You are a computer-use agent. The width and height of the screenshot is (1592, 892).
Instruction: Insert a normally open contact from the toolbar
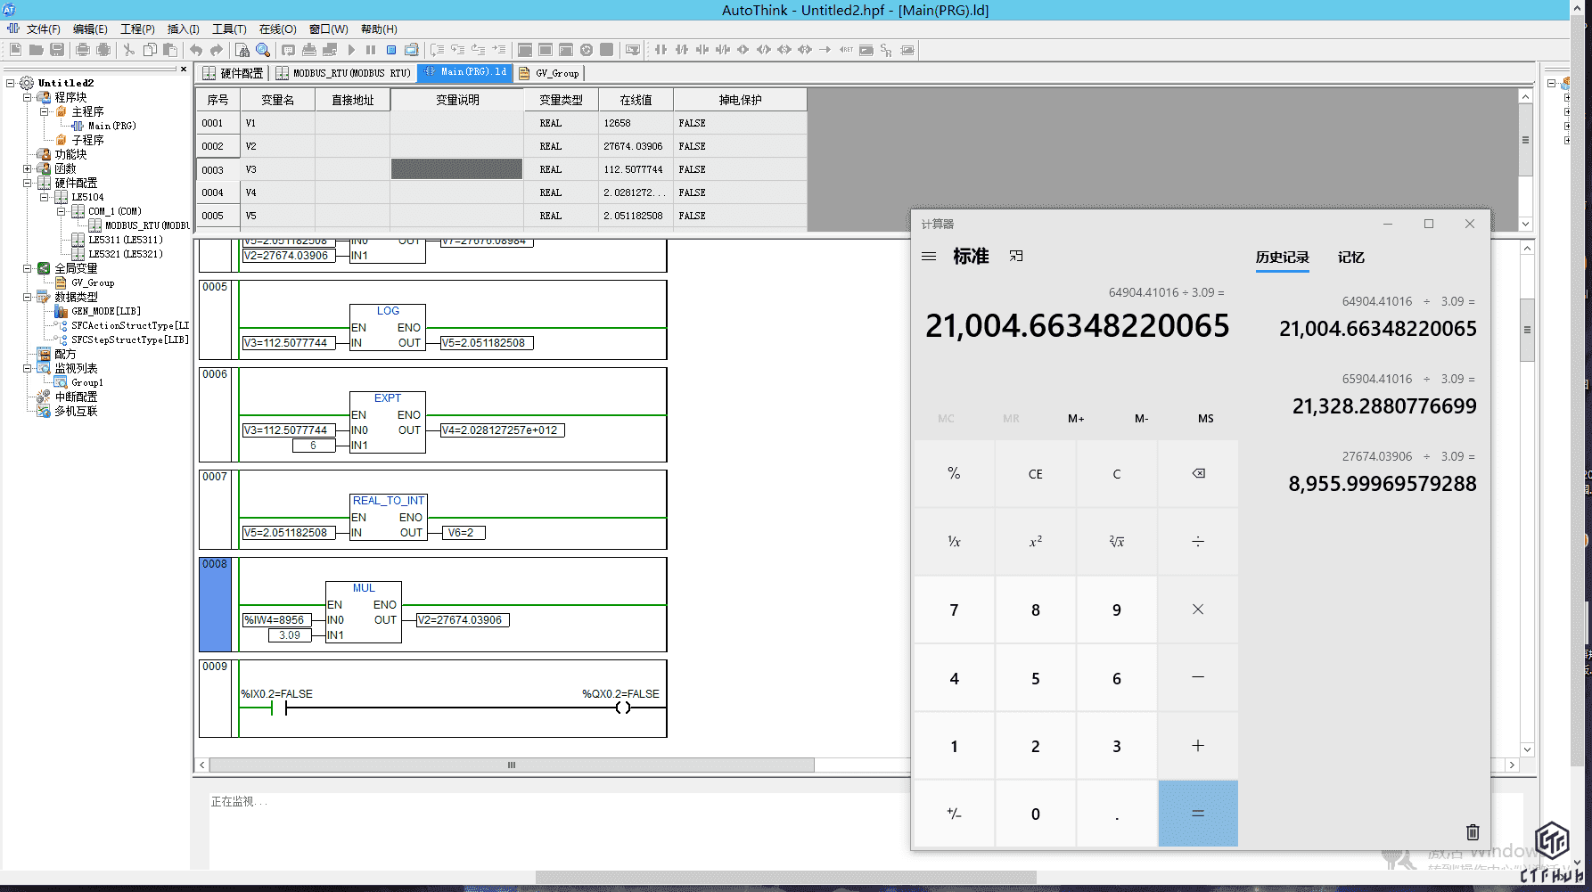[661, 50]
